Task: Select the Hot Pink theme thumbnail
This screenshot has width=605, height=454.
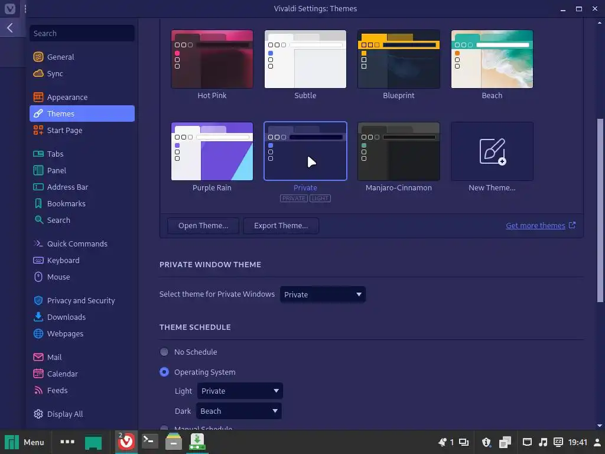Action: [212, 59]
